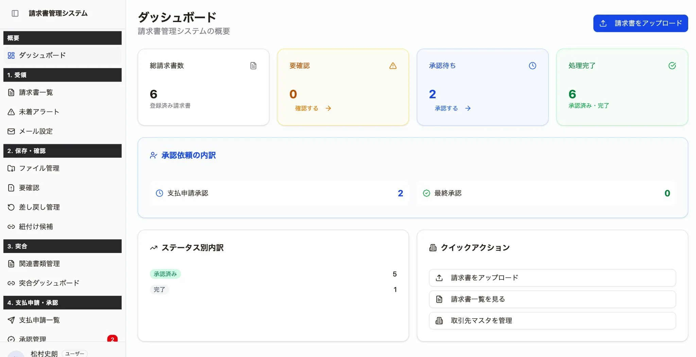Click the upload icon in quick actions
This screenshot has width=696, height=357.
(439, 278)
